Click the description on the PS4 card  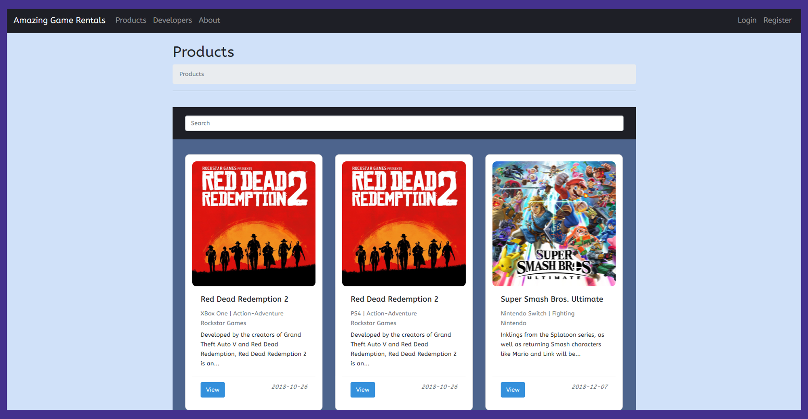point(404,349)
